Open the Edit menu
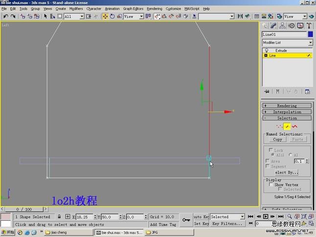 pos(13,9)
